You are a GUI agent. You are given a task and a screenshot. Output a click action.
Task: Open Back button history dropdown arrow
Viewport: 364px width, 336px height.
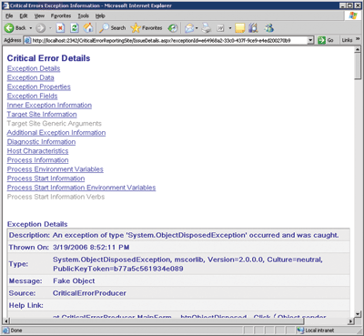pyautogui.click(x=31, y=28)
